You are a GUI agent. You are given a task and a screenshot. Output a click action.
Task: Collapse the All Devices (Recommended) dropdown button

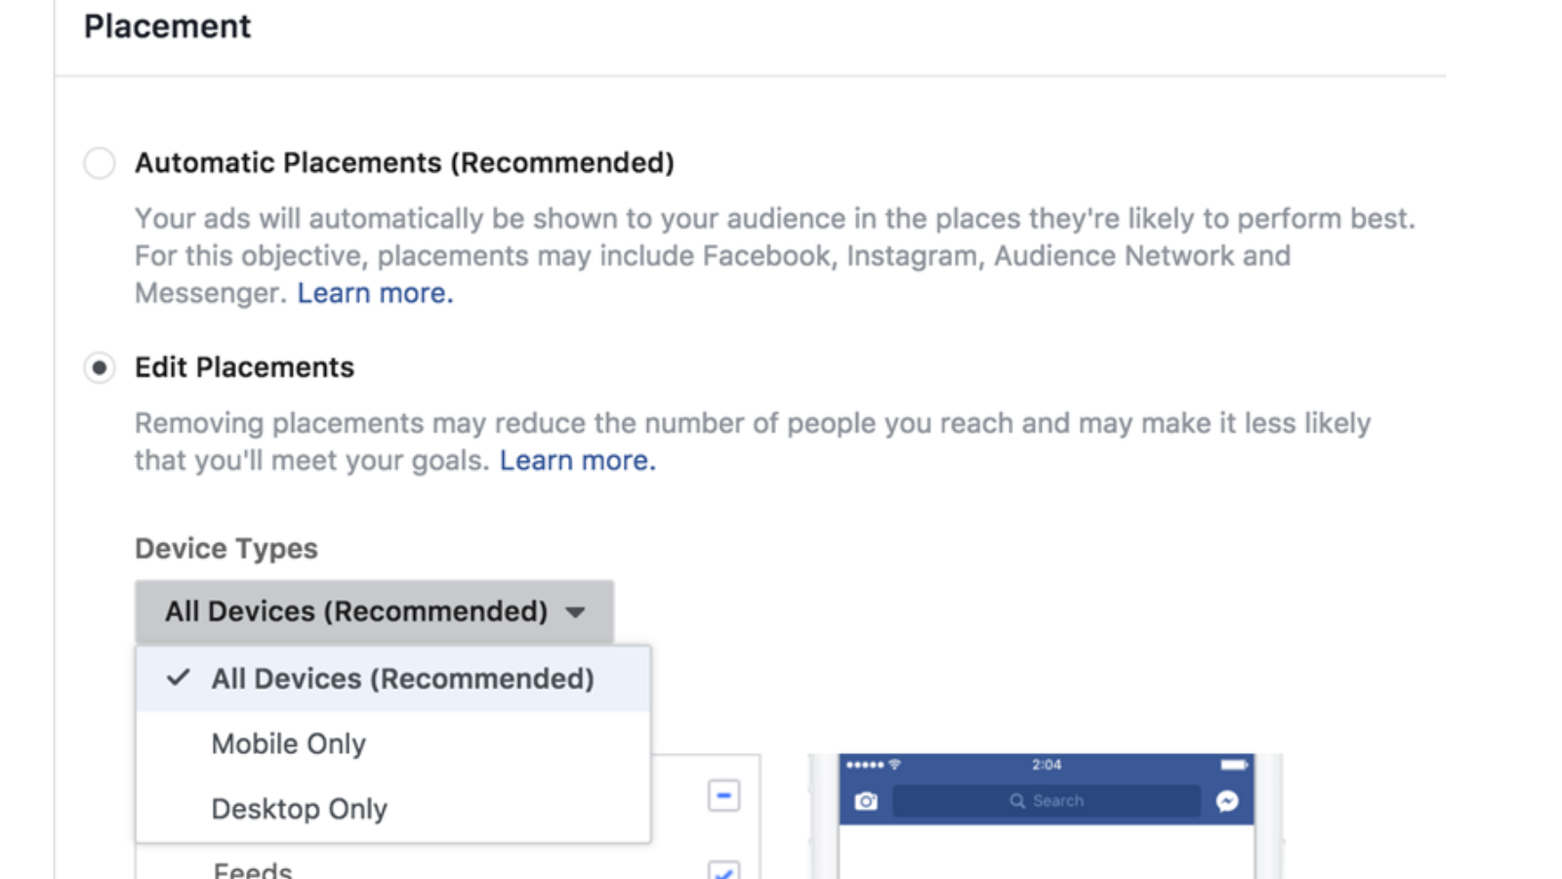(374, 611)
